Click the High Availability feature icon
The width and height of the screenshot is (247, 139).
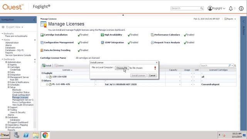(x=102, y=35)
